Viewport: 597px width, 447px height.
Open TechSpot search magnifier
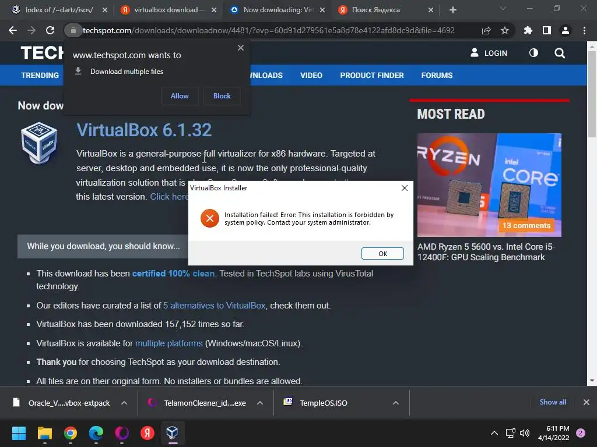[560, 53]
